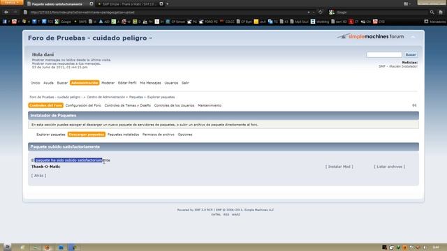Click the forum title 'Foro de Pruebas - cuidado peligro -'

(x=90, y=38)
